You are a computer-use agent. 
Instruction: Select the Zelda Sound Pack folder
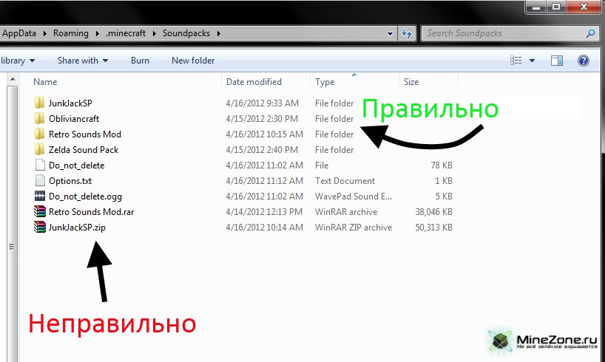point(83,150)
